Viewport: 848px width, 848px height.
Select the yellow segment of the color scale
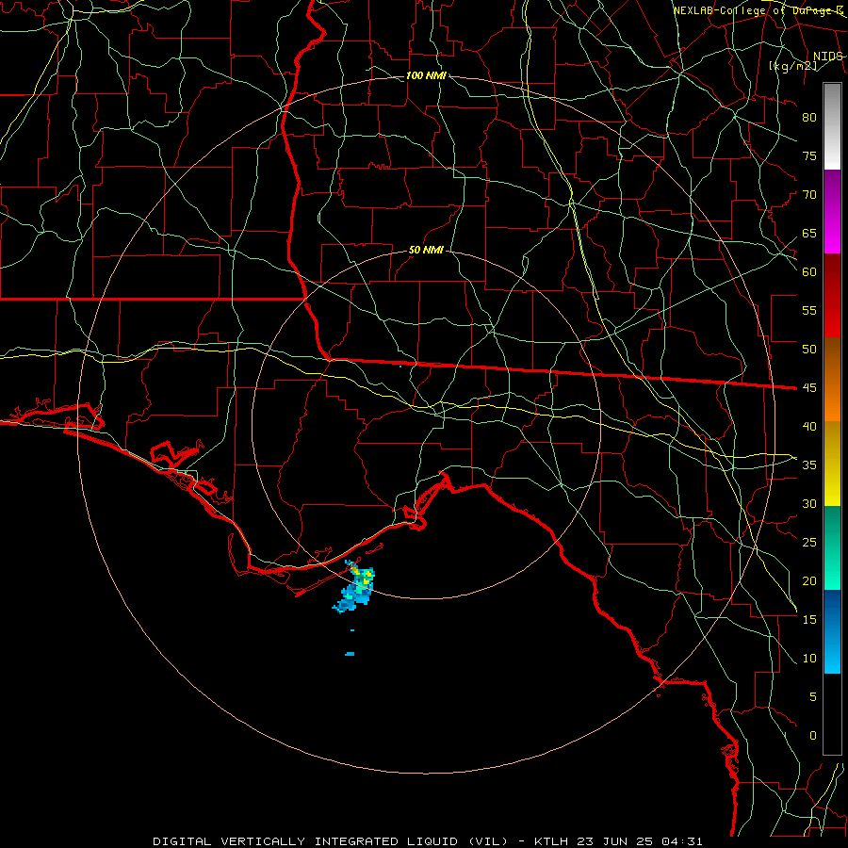[x=832, y=464]
